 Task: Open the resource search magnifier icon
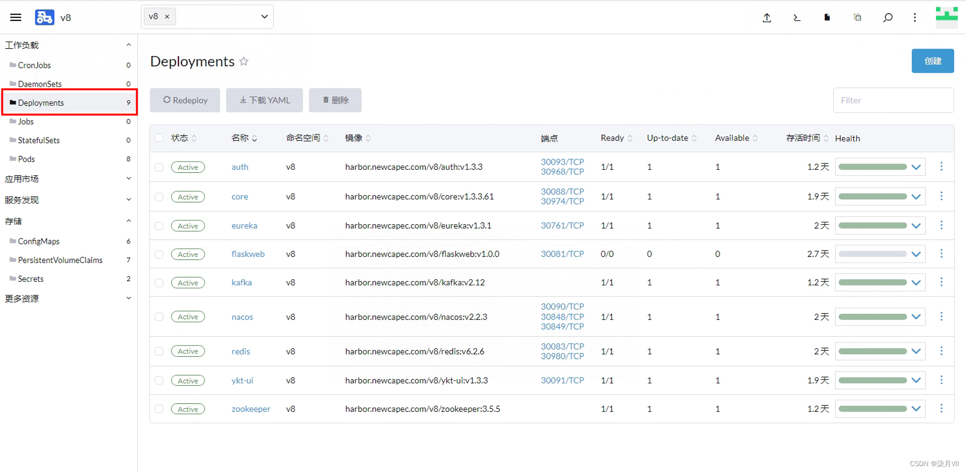[887, 18]
